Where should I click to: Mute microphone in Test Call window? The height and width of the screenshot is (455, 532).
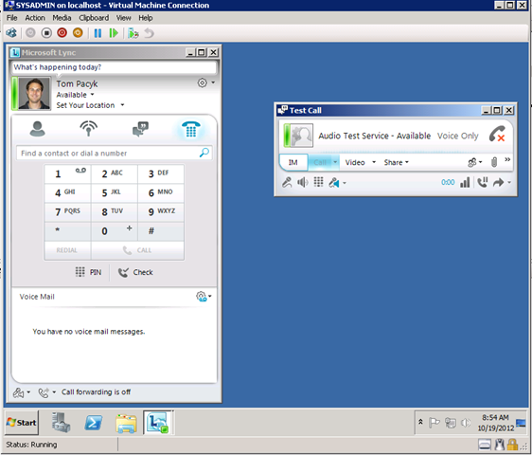pyautogui.click(x=287, y=183)
